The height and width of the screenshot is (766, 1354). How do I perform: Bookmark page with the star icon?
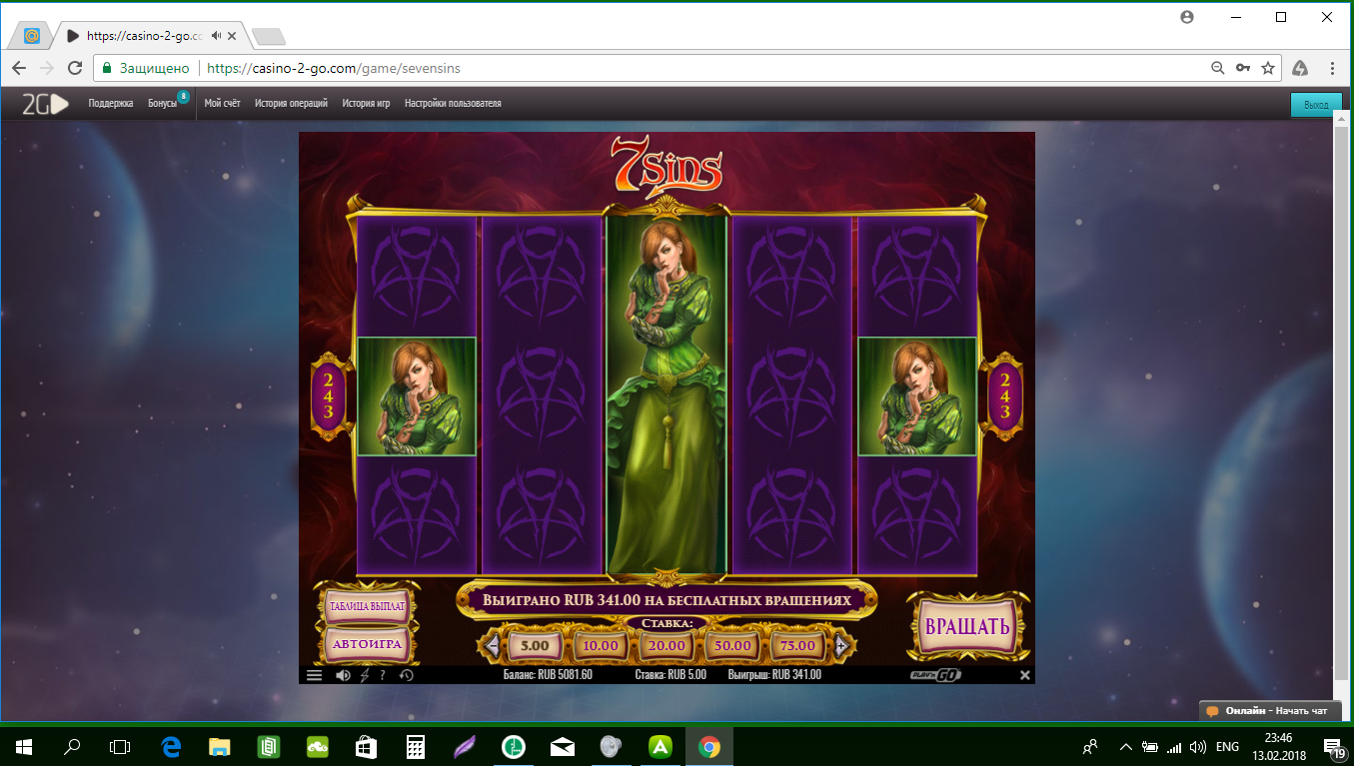[1268, 68]
